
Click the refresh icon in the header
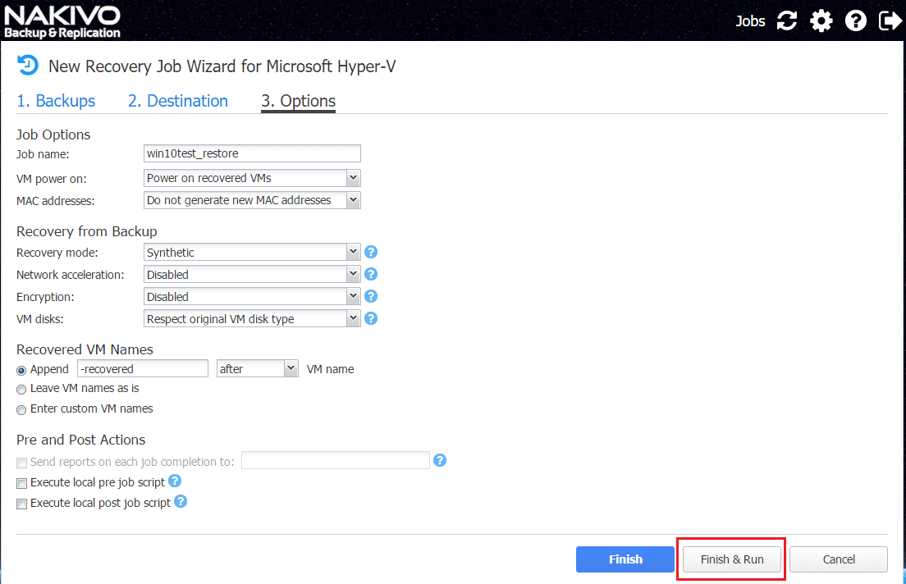(x=787, y=21)
